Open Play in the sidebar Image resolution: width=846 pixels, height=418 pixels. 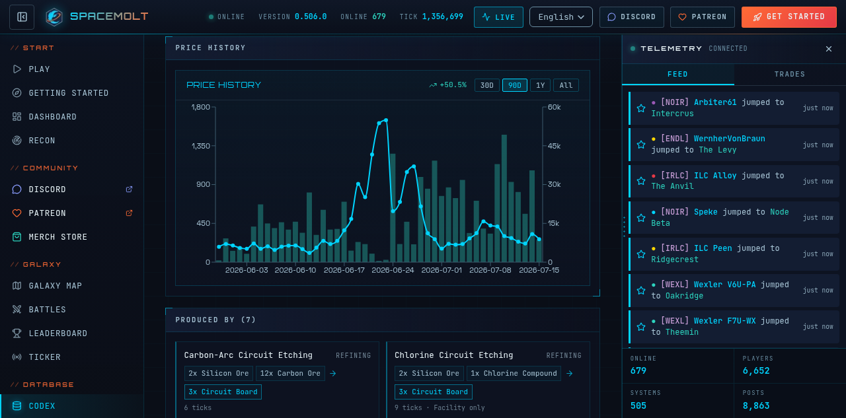[71, 69]
